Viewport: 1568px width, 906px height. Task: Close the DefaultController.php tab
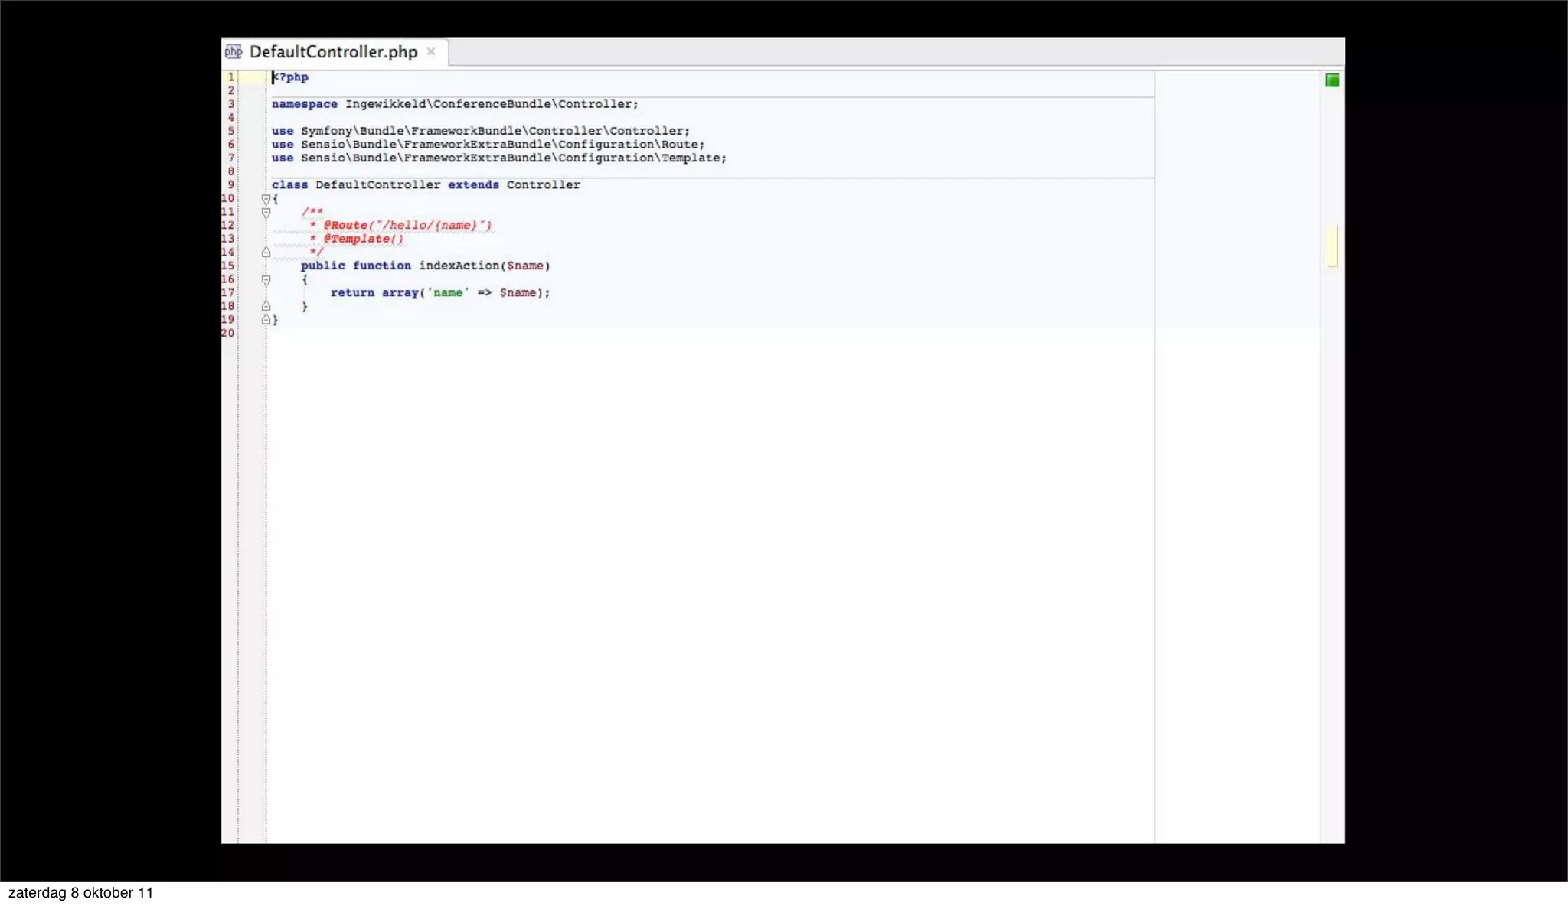click(431, 51)
